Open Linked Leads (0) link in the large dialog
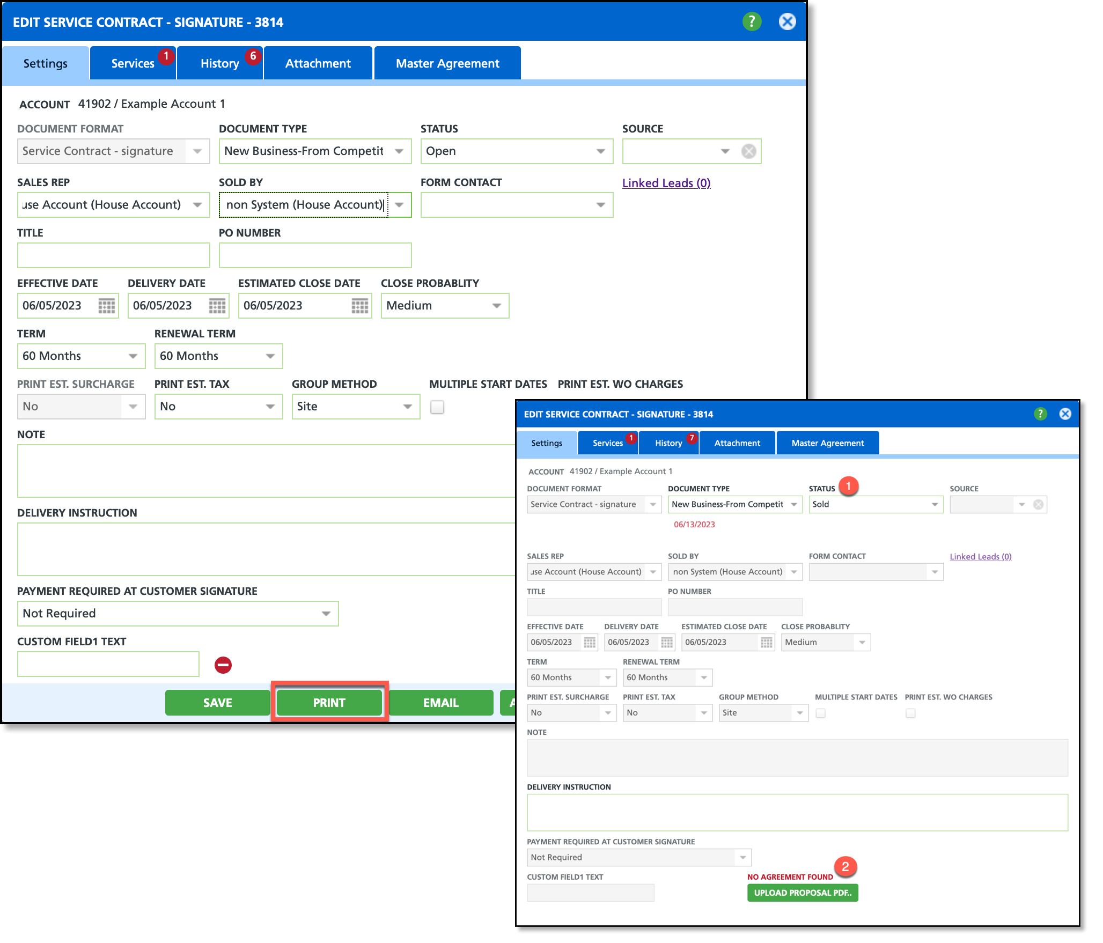 pos(666,183)
